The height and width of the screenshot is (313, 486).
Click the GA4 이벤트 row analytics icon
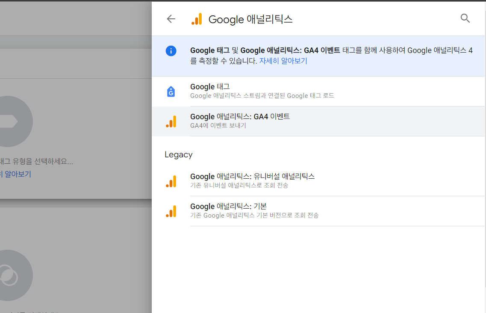[x=171, y=121]
